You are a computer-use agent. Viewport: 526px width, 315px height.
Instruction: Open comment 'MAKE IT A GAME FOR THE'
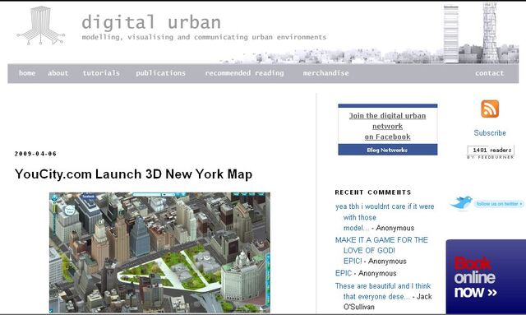381,250
